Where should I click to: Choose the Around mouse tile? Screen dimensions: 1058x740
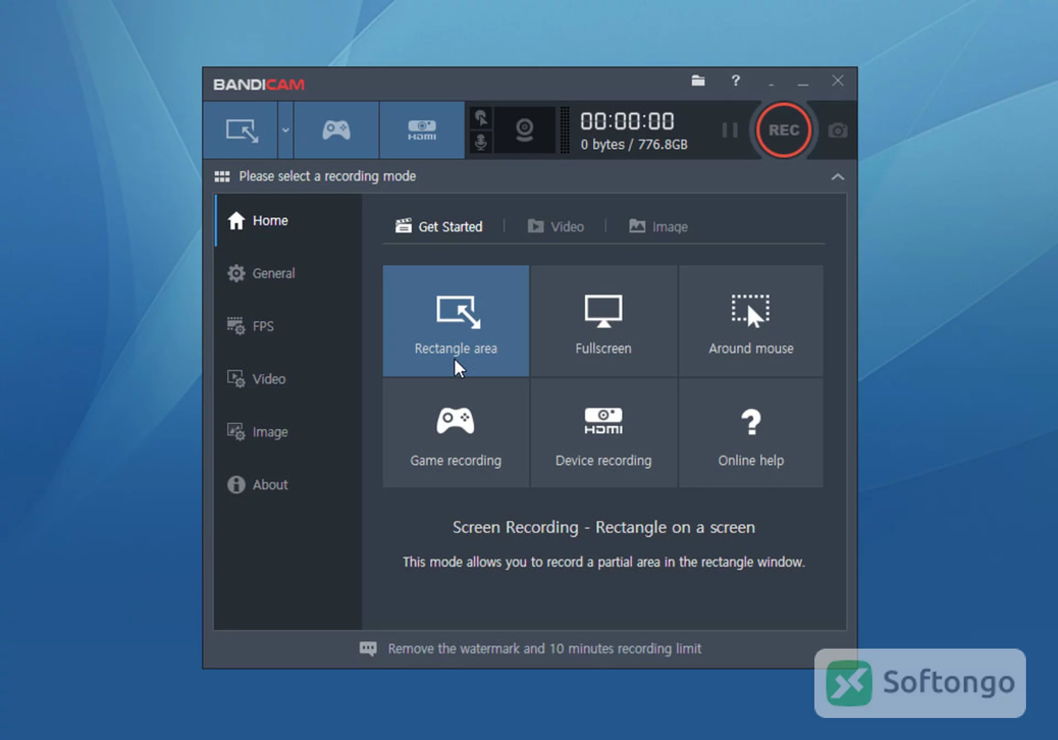tap(751, 321)
